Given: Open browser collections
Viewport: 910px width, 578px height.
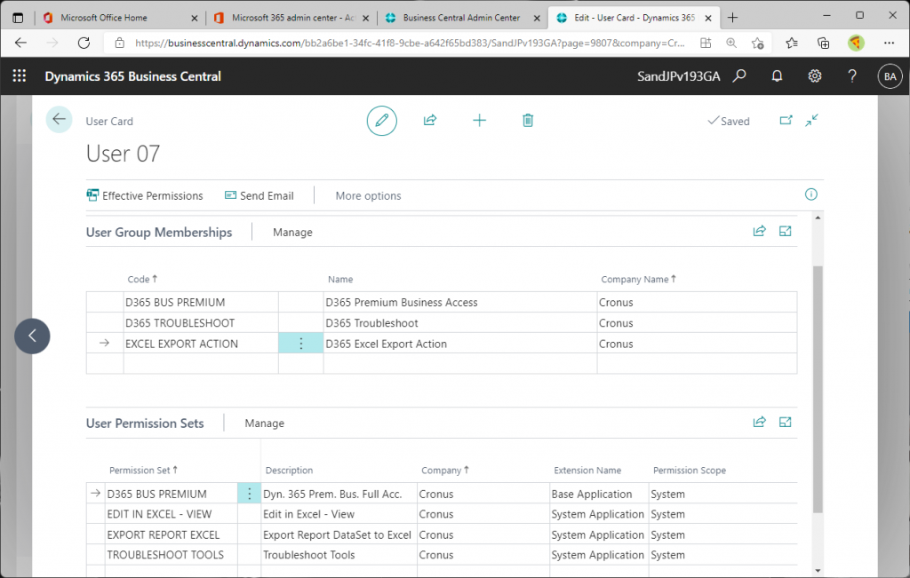Looking at the screenshot, I should pos(823,43).
